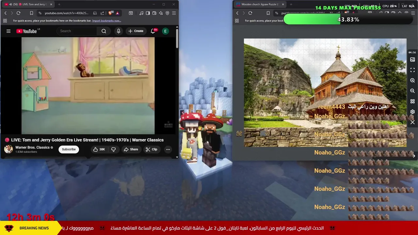This screenshot has height=235, width=418.
Task: Open Warner Bros. Classics channel name
Action: point(32,147)
